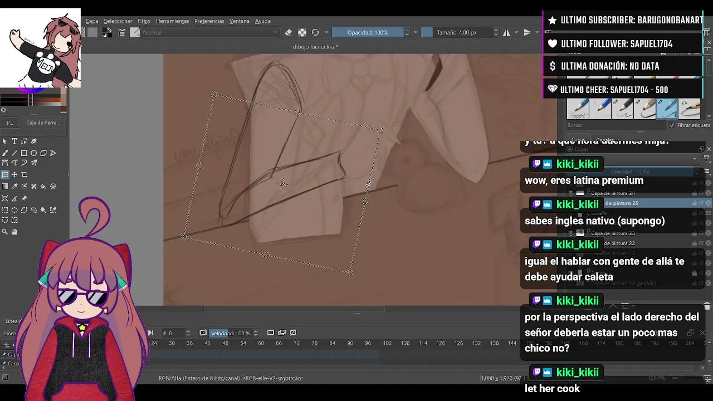Screen dimensions: 713x401
Task: Open the Seleccionar menu
Action: pyautogui.click(x=118, y=21)
